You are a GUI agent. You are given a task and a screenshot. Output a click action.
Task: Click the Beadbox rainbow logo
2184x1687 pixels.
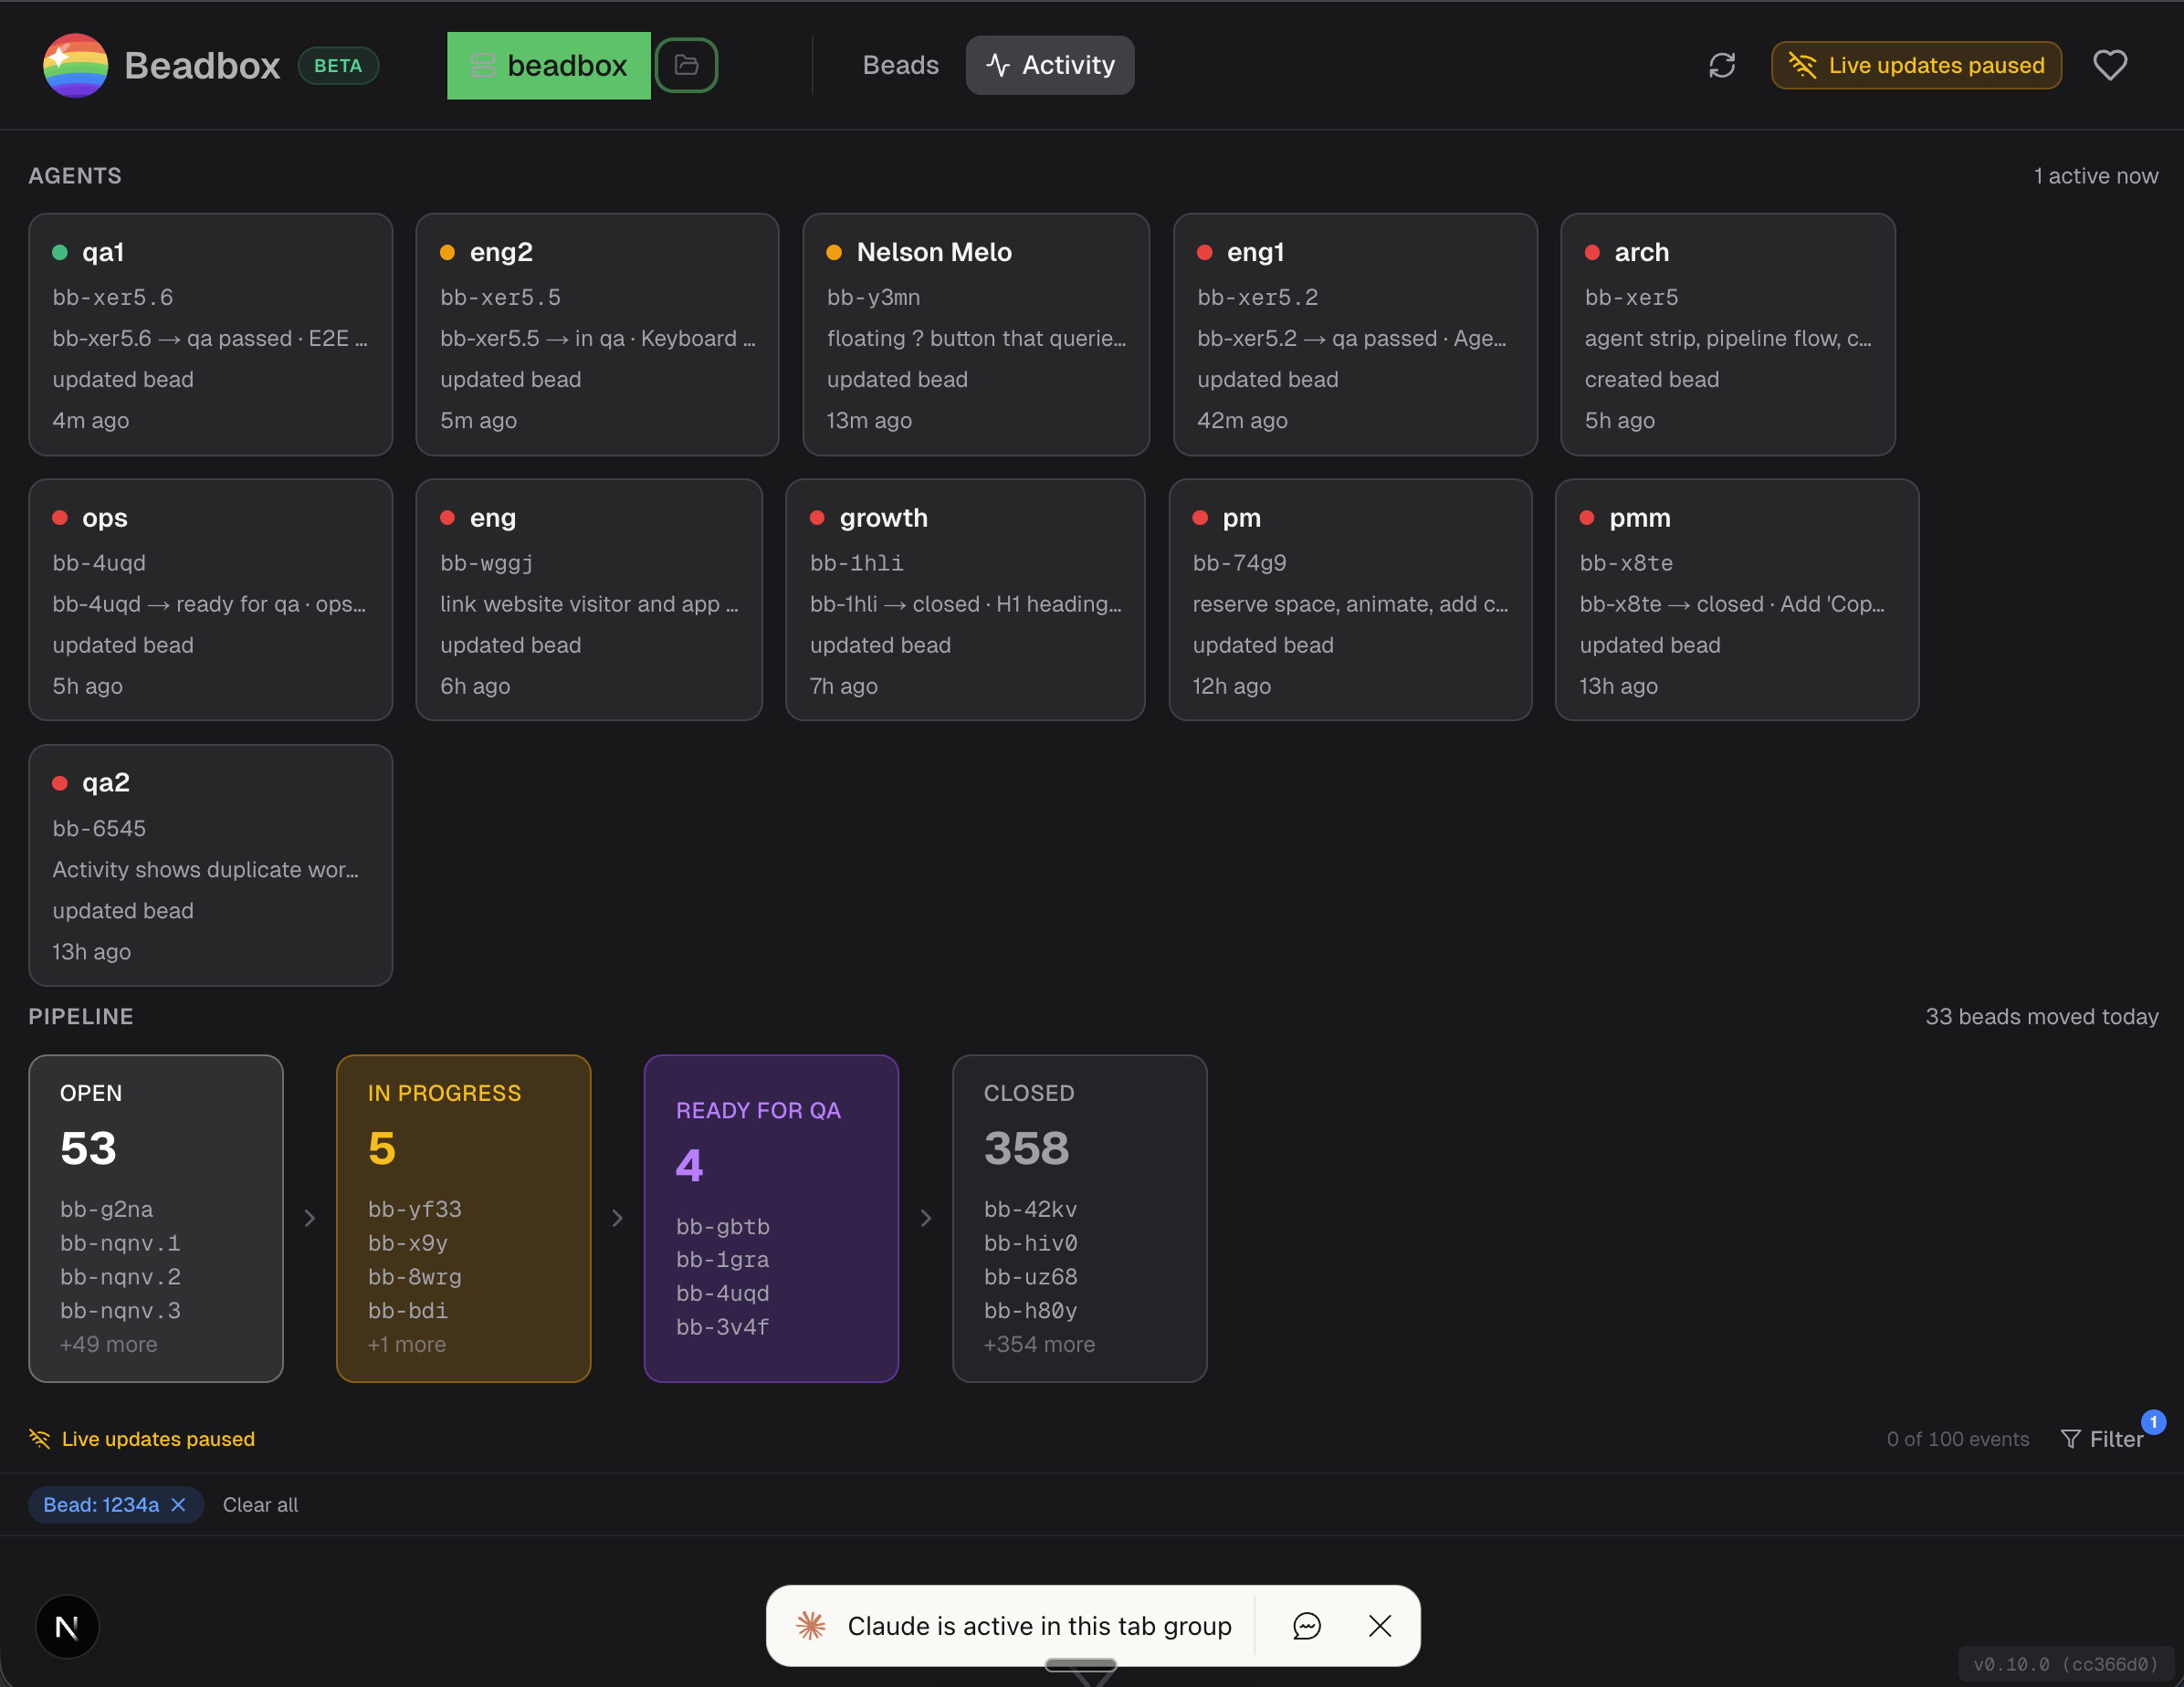pos(74,65)
